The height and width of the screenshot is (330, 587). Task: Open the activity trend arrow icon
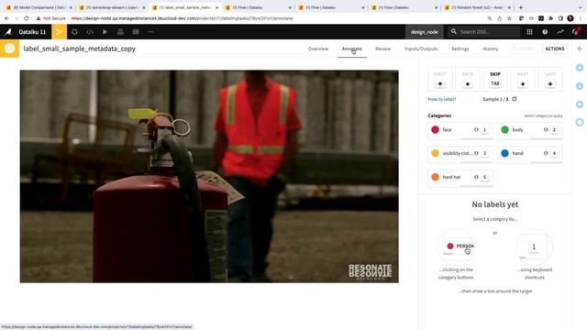point(560,32)
